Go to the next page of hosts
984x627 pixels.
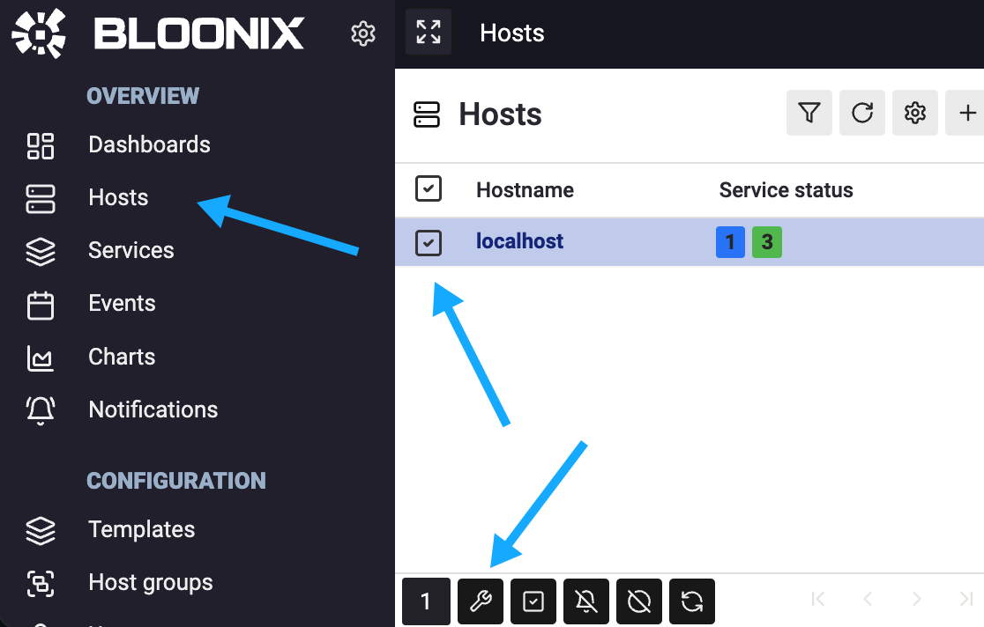coord(917,600)
